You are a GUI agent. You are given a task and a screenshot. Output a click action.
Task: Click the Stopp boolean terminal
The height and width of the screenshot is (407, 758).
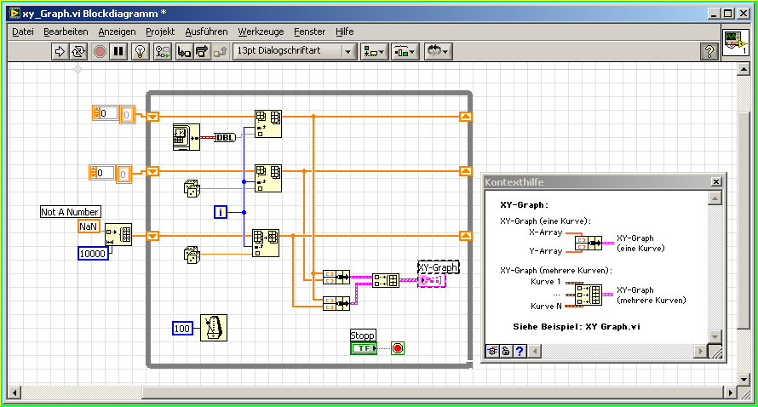point(363,348)
